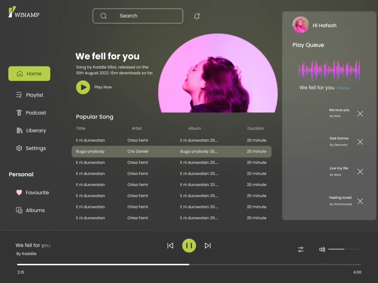Screen dimensions: 378x283
Task: Select Feeling loved queue item
Action: coord(341,201)
